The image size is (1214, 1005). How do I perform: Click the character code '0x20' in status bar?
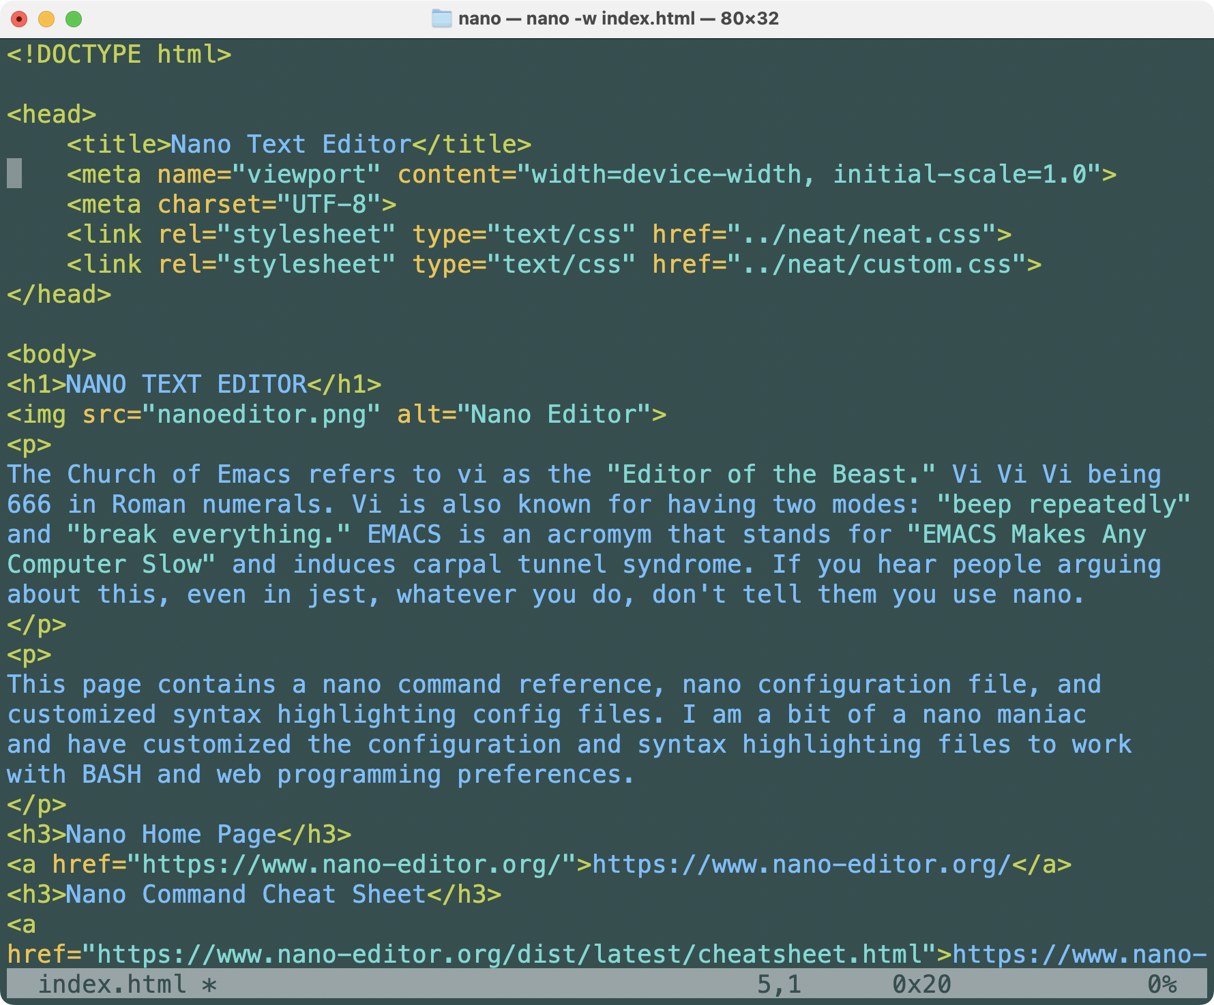pyautogui.click(x=921, y=985)
